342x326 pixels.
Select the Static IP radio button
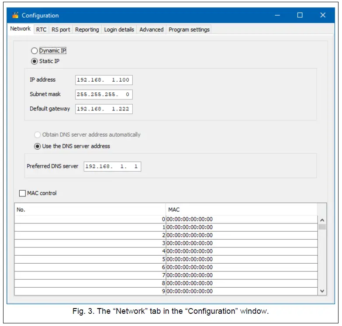pos(34,61)
